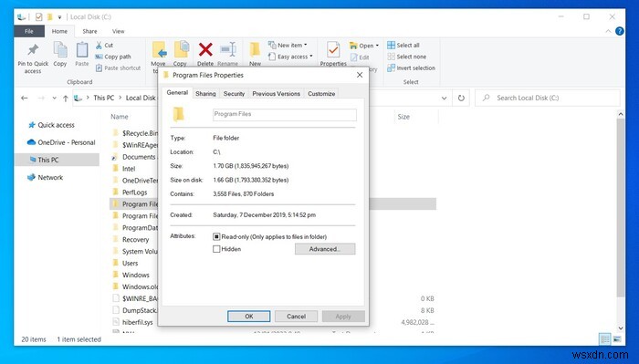Screen dimensions: 639x364
Task: Click the Cut scissors command
Action: pos(104,46)
